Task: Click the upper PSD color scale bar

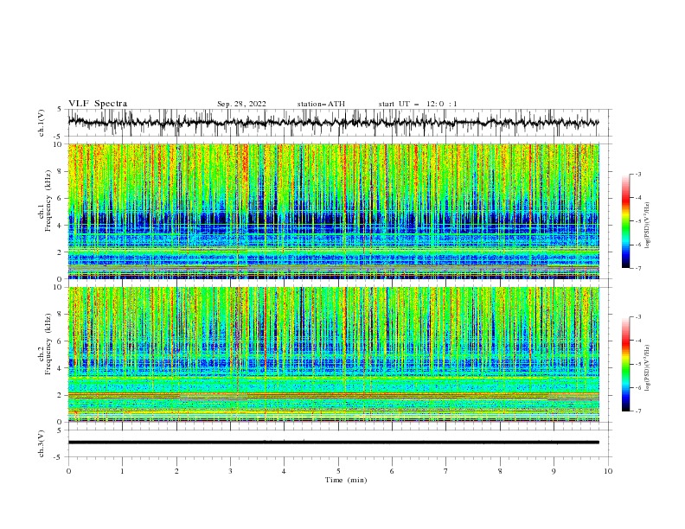Action: click(625, 220)
